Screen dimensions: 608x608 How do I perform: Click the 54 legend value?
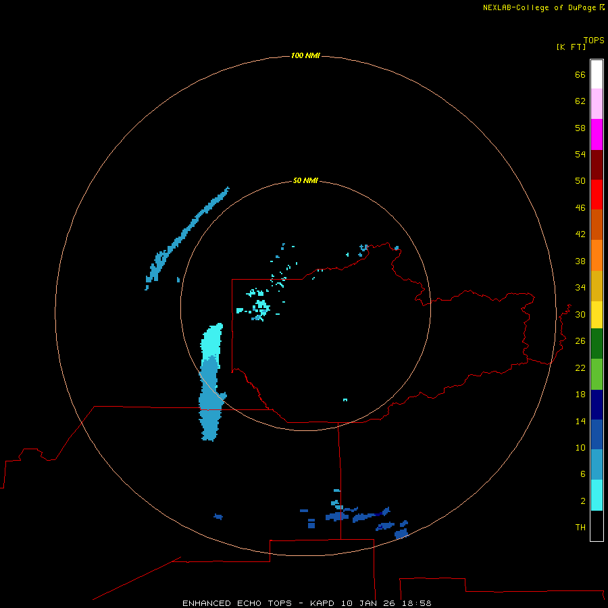pyautogui.click(x=580, y=154)
